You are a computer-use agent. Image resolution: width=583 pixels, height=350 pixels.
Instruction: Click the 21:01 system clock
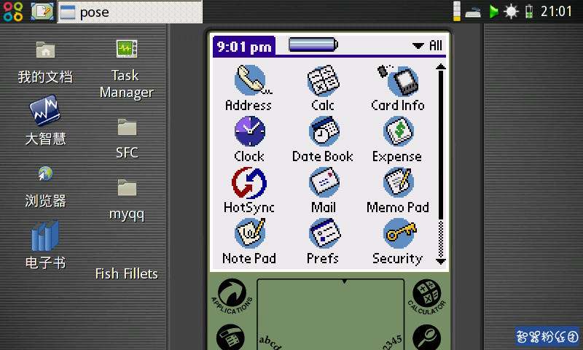[556, 12]
